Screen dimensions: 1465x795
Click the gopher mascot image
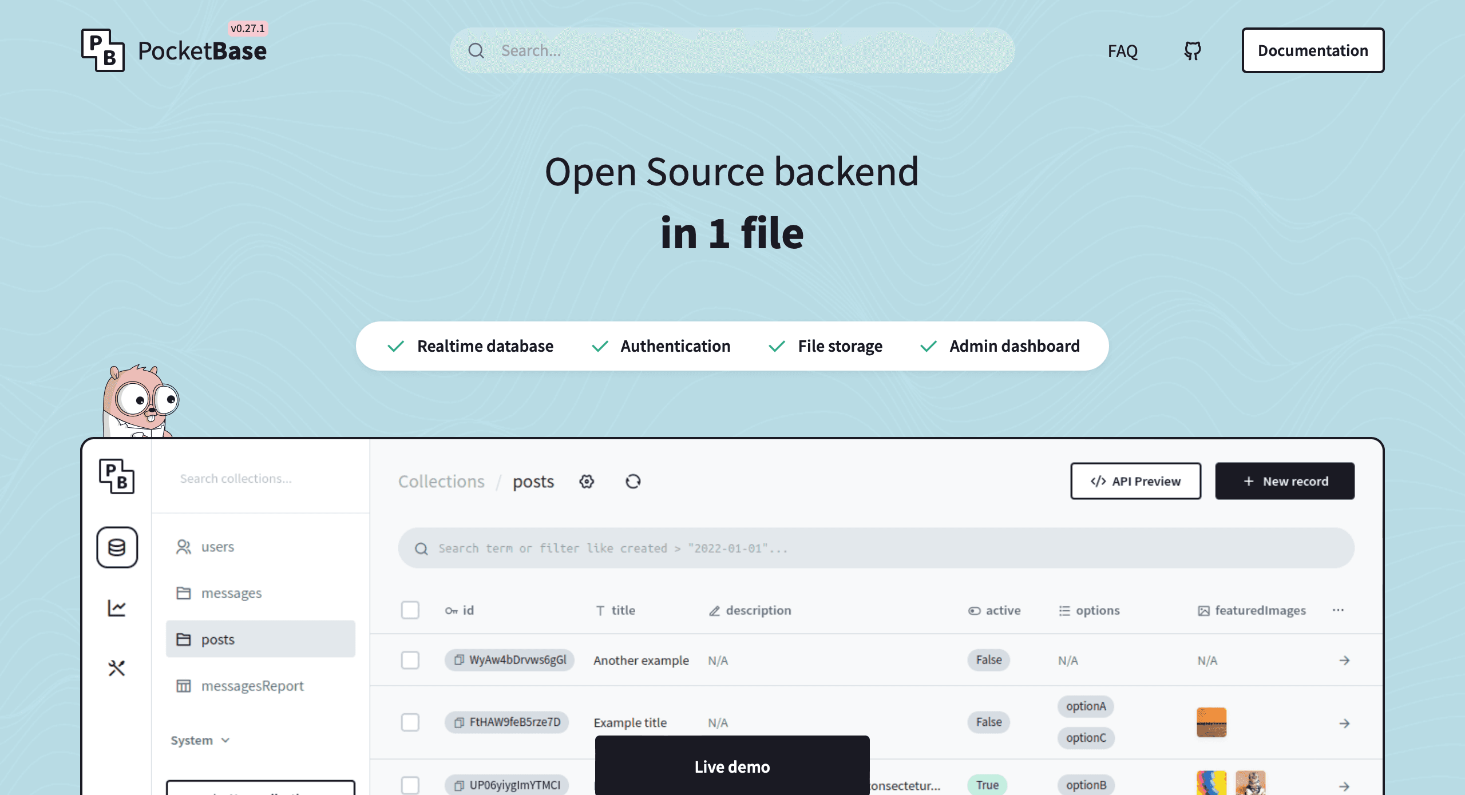click(x=140, y=402)
